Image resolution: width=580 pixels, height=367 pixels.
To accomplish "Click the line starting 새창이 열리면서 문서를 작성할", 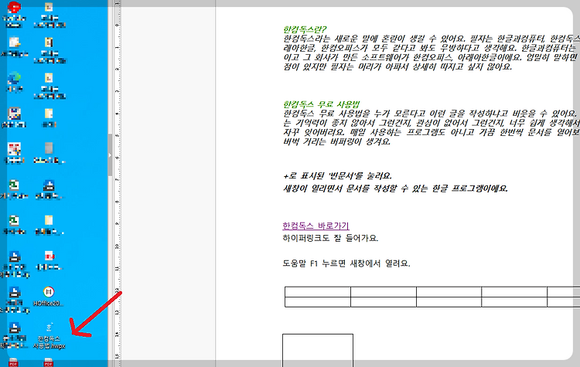I will pos(395,189).
